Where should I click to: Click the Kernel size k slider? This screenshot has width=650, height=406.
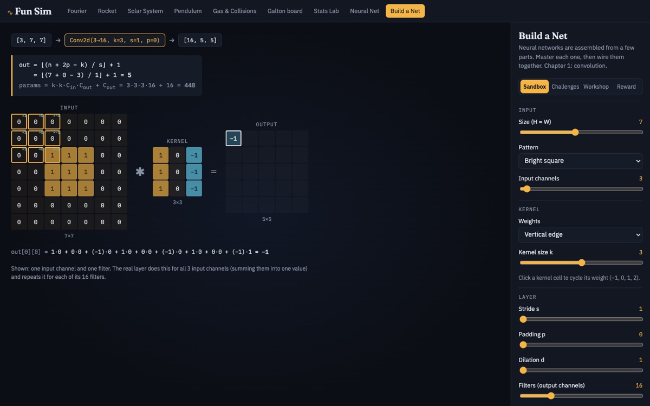pyautogui.click(x=581, y=263)
